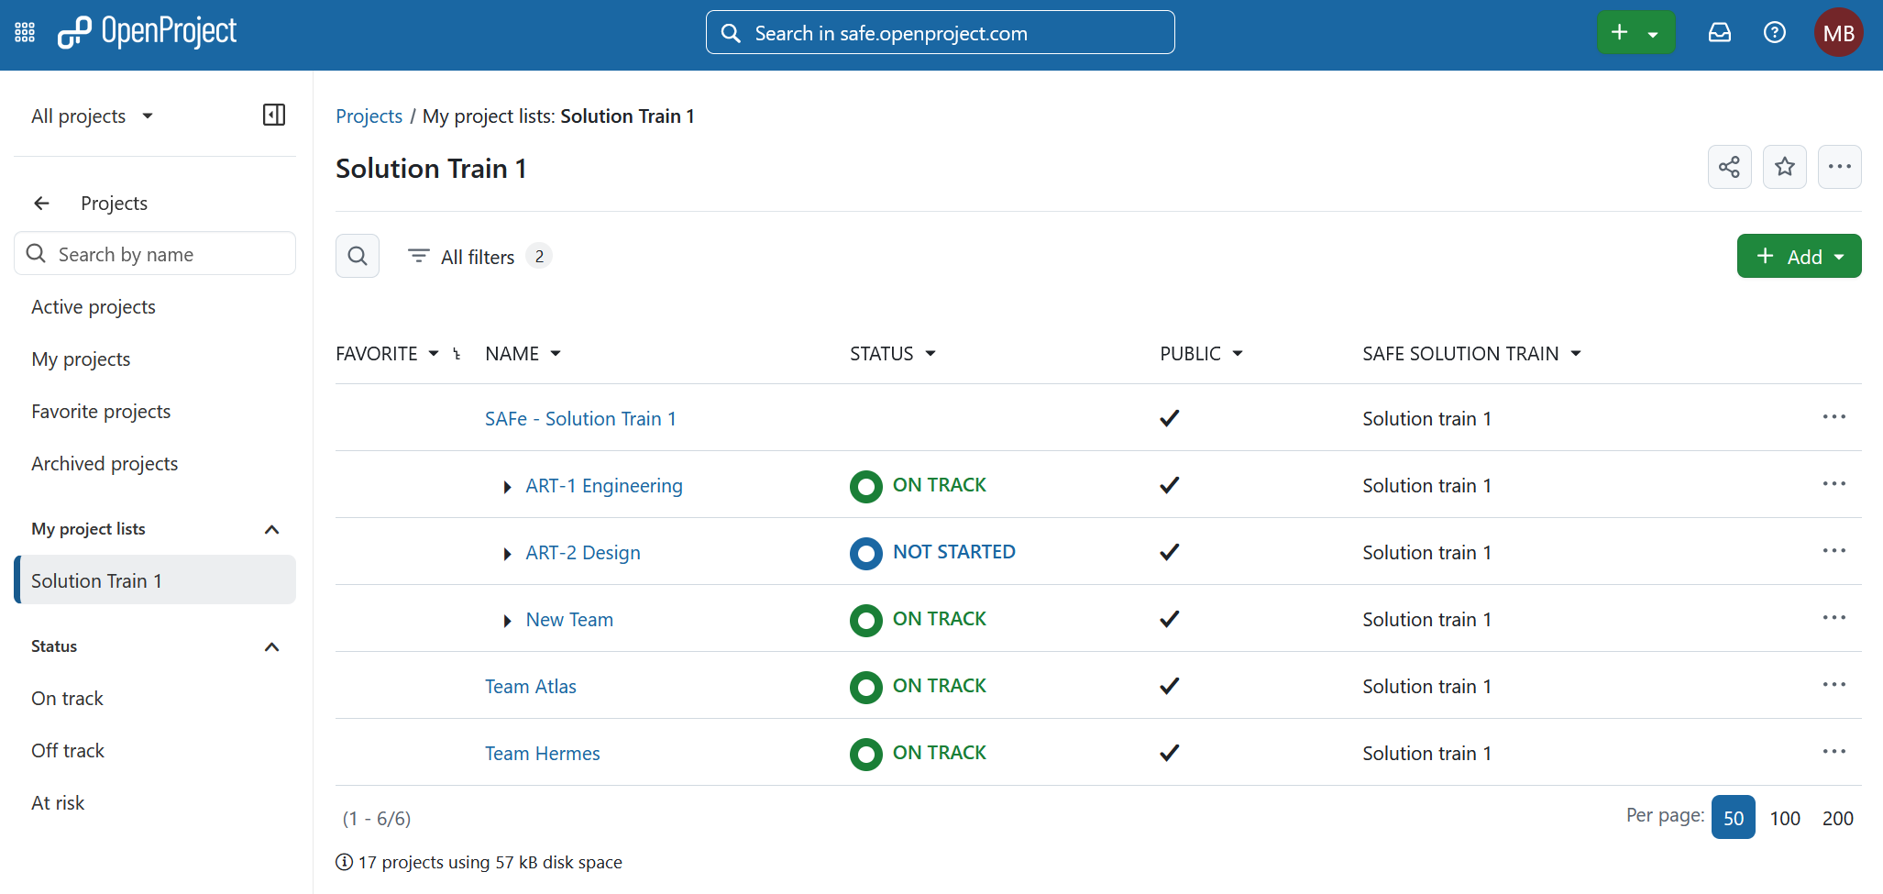This screenshot has height=894, width=1883.
Task: Open the modules grid menu icon
Action: click(25, 33)
